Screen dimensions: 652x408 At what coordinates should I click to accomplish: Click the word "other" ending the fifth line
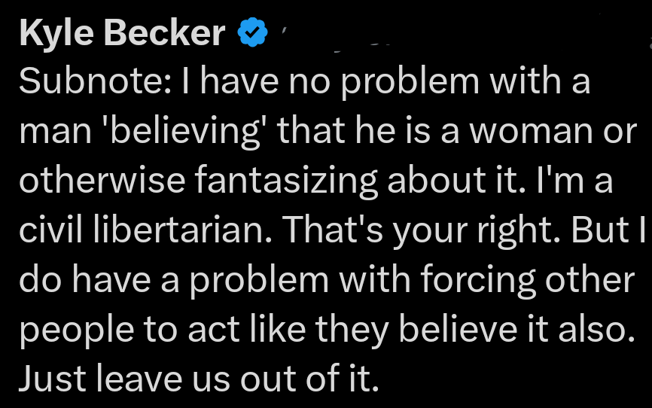(590, 280)
